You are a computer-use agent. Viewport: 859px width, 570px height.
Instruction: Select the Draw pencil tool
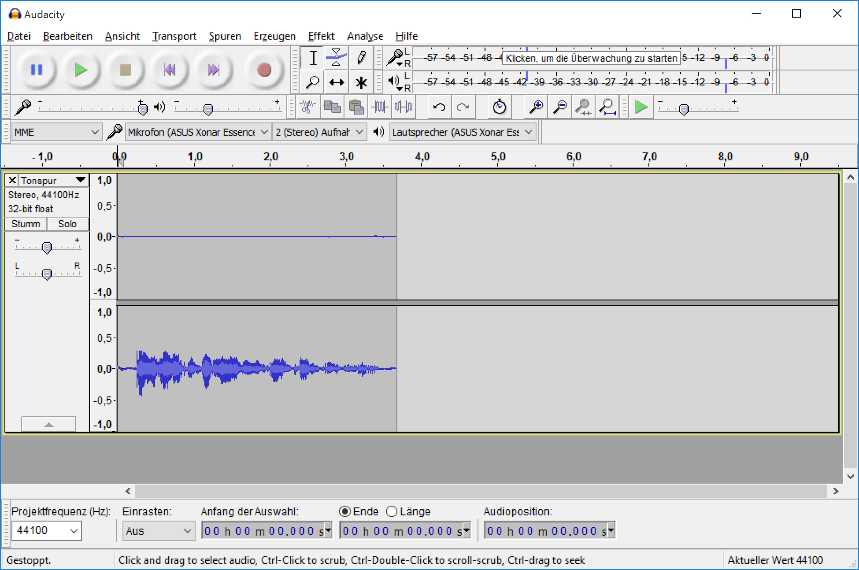(361, 58)
